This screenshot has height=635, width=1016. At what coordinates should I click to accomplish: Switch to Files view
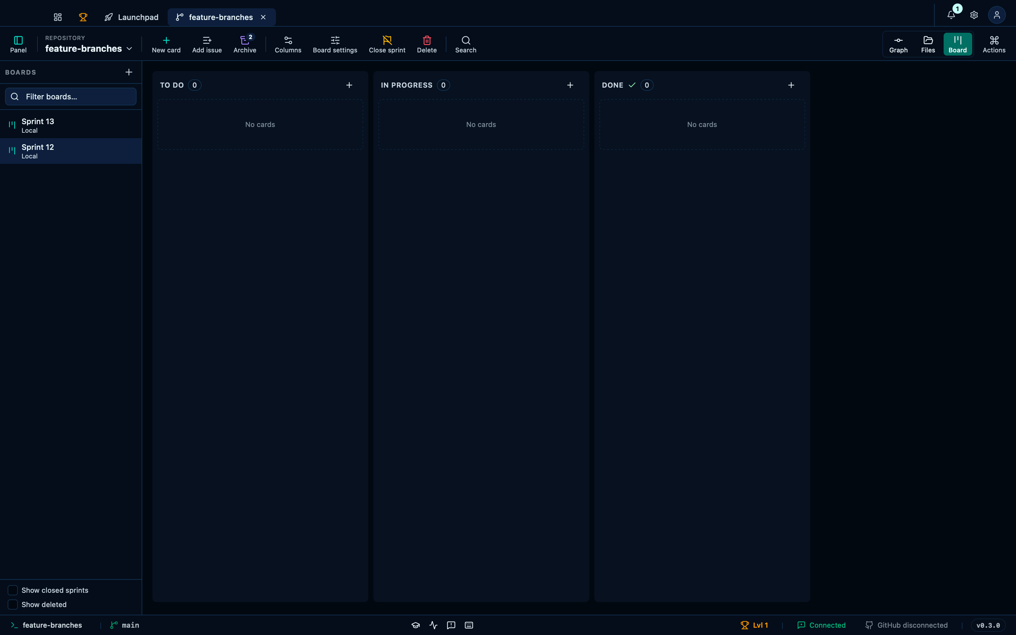click(x=928, y=44)
